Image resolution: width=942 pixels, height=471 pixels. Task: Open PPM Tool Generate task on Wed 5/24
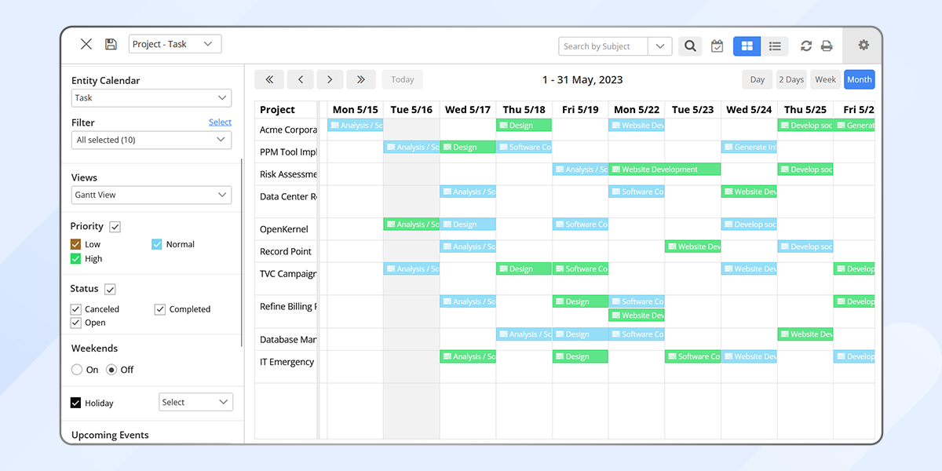(x=749, y=148)
